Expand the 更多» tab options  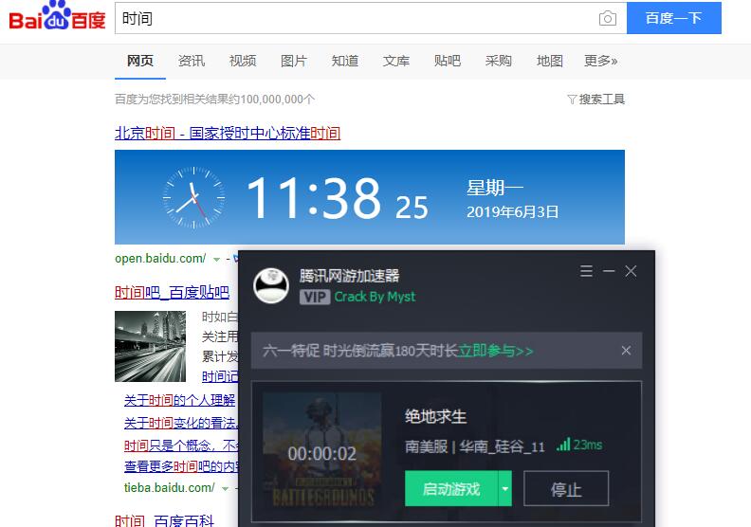(x=600, y=61)
